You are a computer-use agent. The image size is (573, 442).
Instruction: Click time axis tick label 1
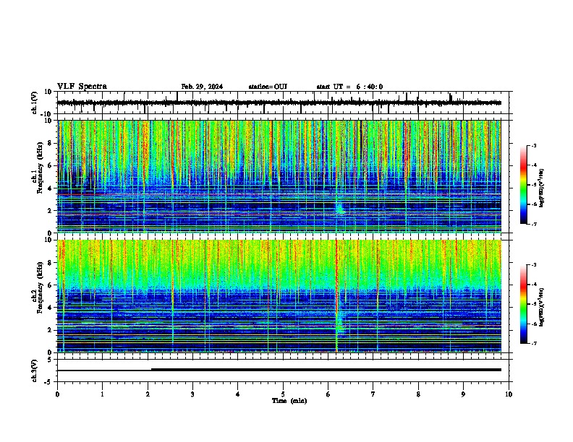tap(102, 394)
